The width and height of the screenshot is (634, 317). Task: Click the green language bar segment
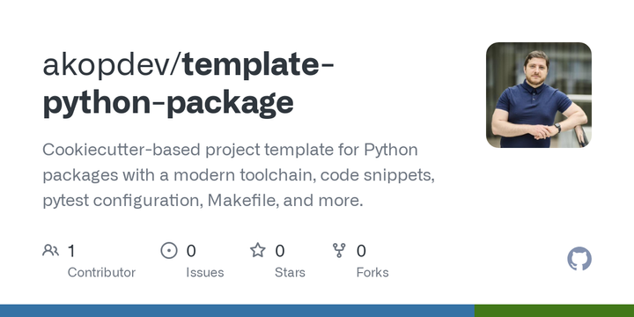click(554, 311)
